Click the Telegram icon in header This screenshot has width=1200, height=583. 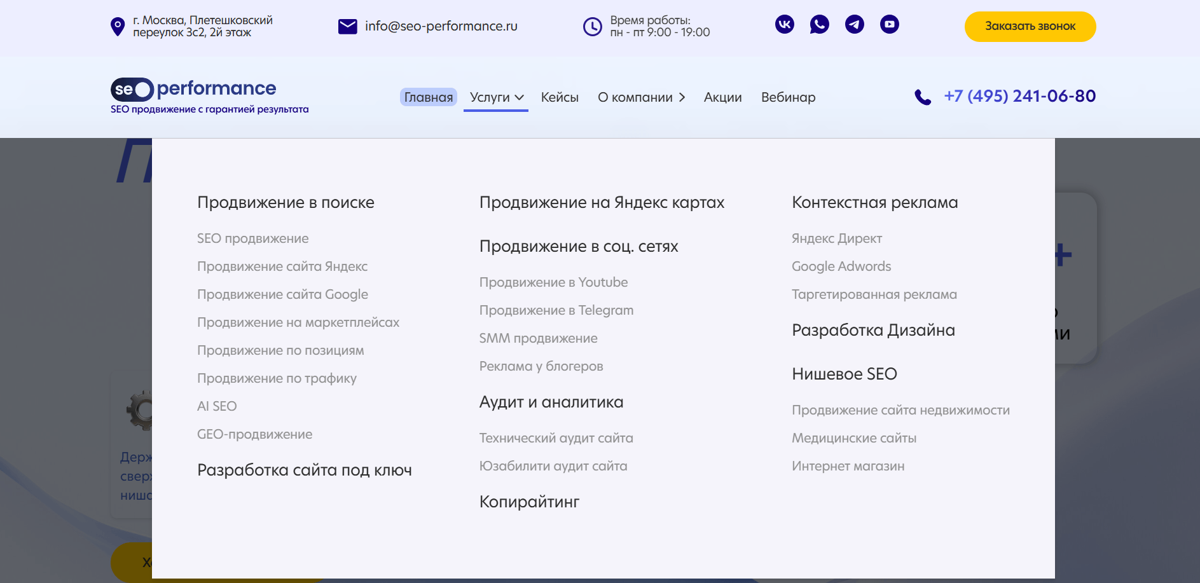pyautogui.click(x=854, y=25)
